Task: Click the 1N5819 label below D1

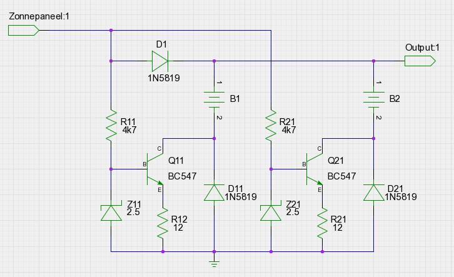Action: pyautogui.click(x=165, y=78)
